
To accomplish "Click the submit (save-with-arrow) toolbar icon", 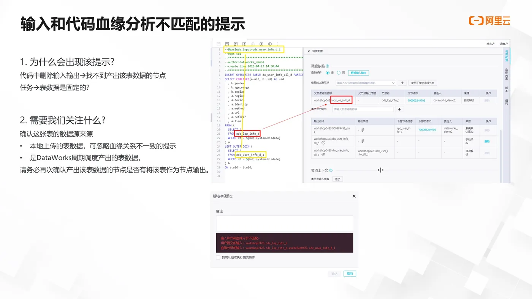I will coord(227,44).
